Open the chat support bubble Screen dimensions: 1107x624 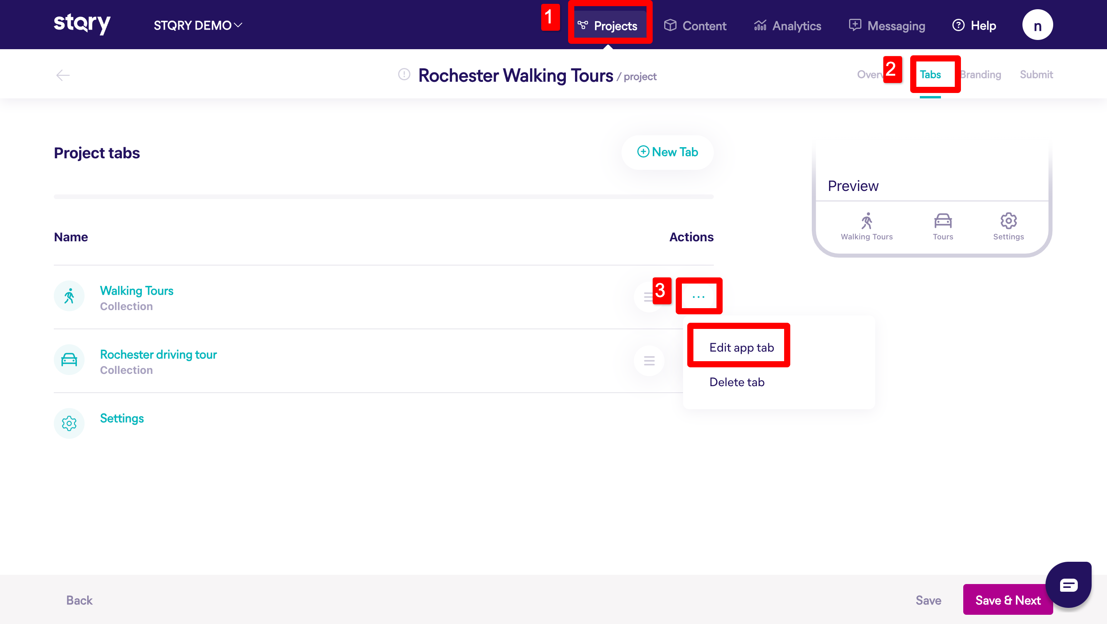1068,584
